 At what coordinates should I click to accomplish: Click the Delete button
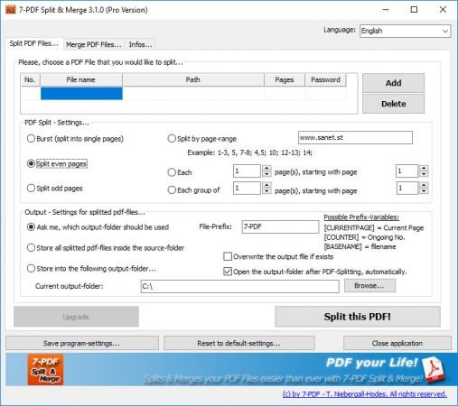(393, 104)
